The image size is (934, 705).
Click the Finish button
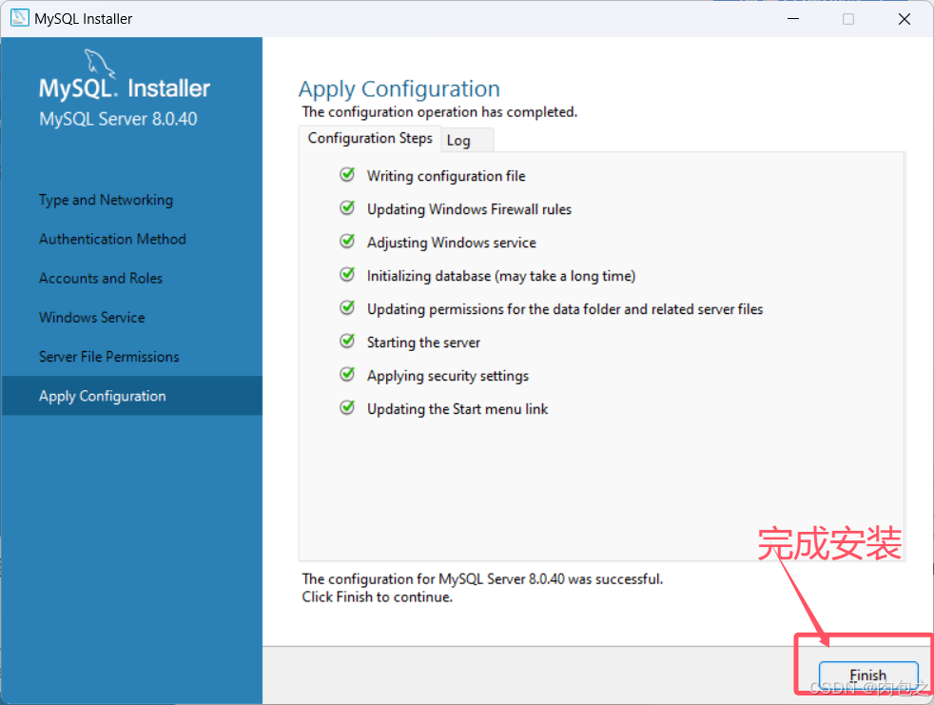[867, 676]
